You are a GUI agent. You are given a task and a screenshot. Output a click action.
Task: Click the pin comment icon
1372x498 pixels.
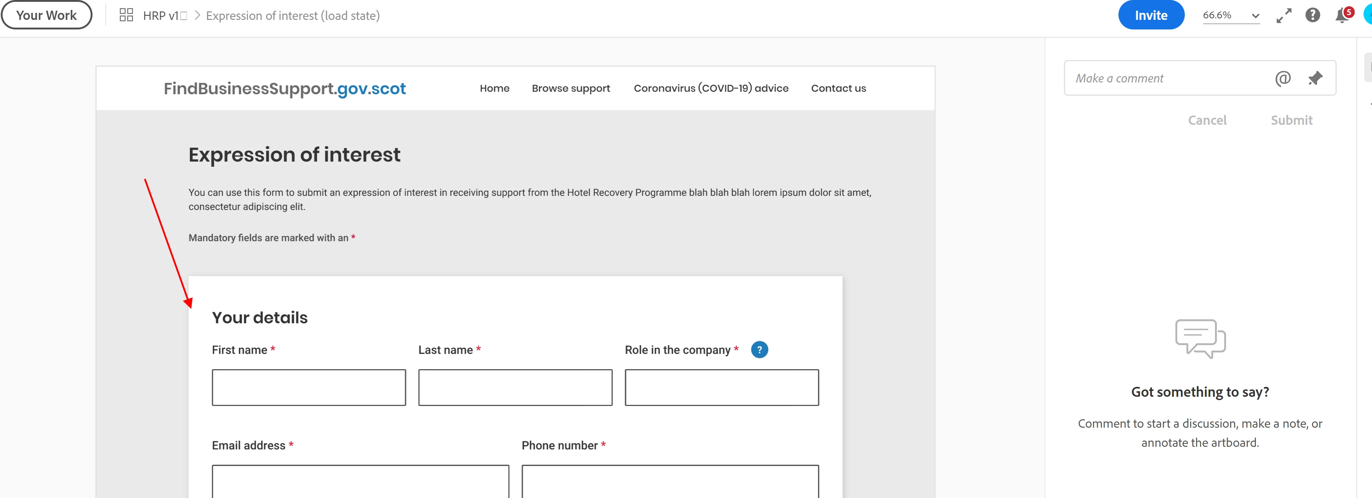(1315, 78)
